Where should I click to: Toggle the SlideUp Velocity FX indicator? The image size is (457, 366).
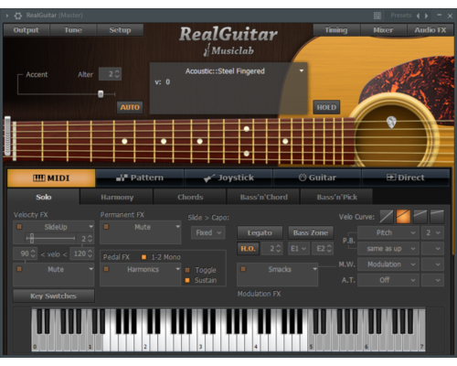(19, 227)
